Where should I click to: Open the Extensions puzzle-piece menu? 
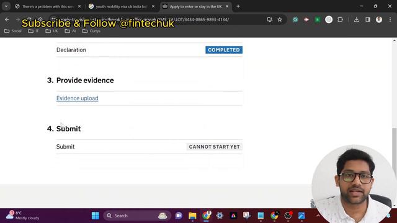coord(340,19)
